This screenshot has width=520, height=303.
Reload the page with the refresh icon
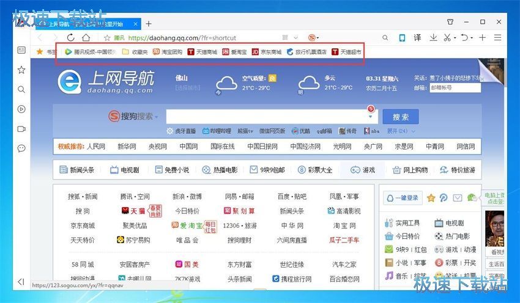(70, 37)
